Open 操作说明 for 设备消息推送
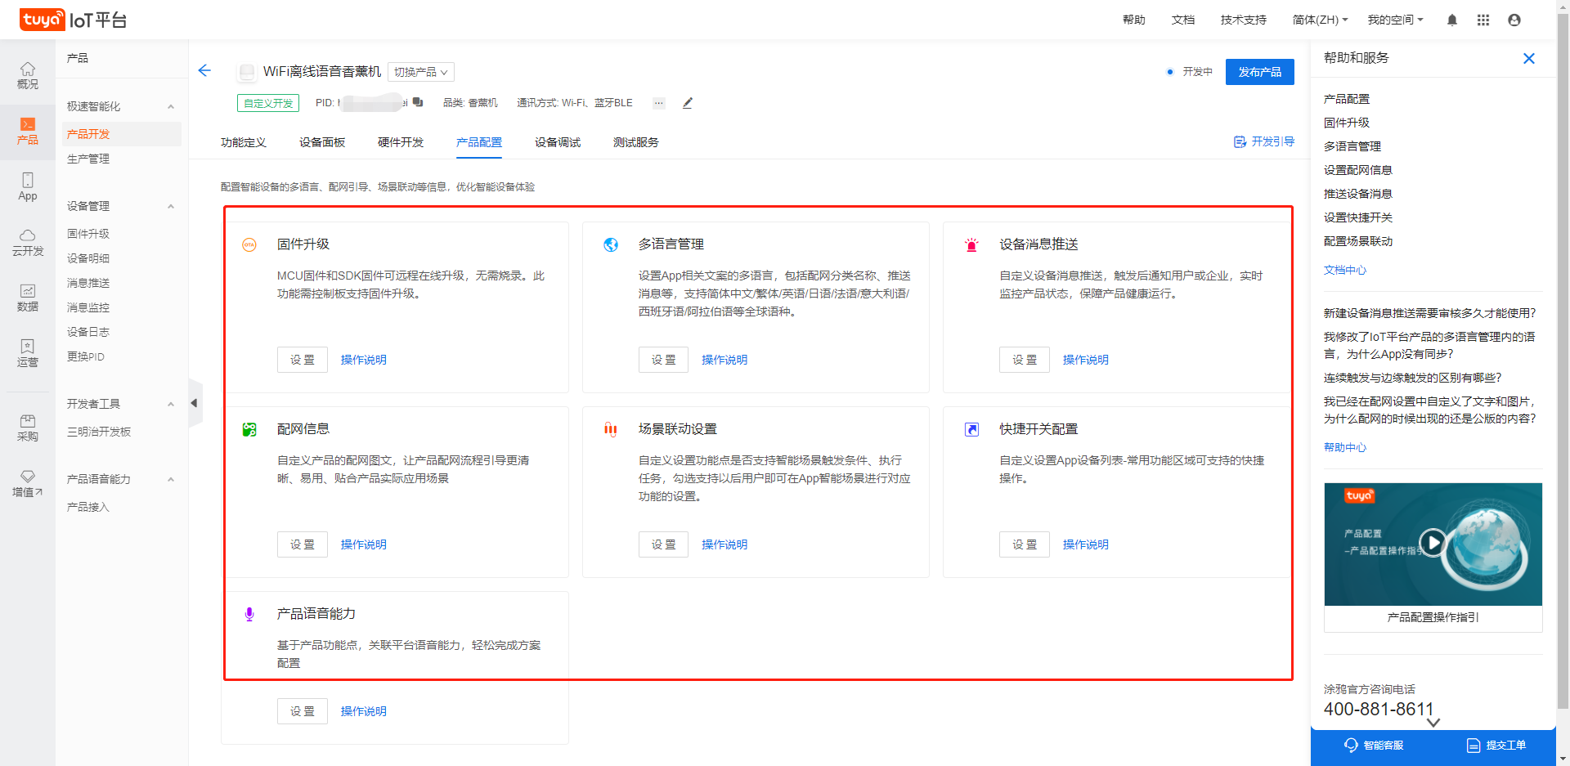1570x766 pixels. [1086, 360]
